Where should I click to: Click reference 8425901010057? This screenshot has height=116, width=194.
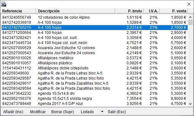point(16,63)
